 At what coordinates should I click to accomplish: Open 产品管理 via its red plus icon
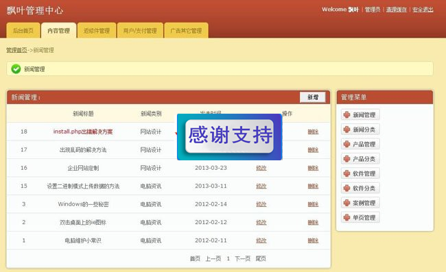[x=347, y=145]
